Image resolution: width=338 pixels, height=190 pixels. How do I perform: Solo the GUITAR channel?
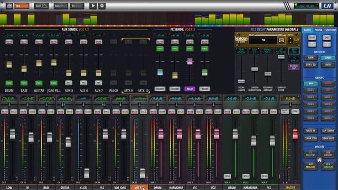69,112
